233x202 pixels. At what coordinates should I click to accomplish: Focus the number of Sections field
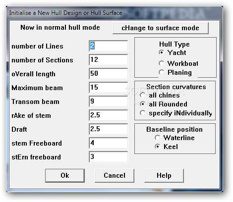pyautogui.click(x=109, y=60)
